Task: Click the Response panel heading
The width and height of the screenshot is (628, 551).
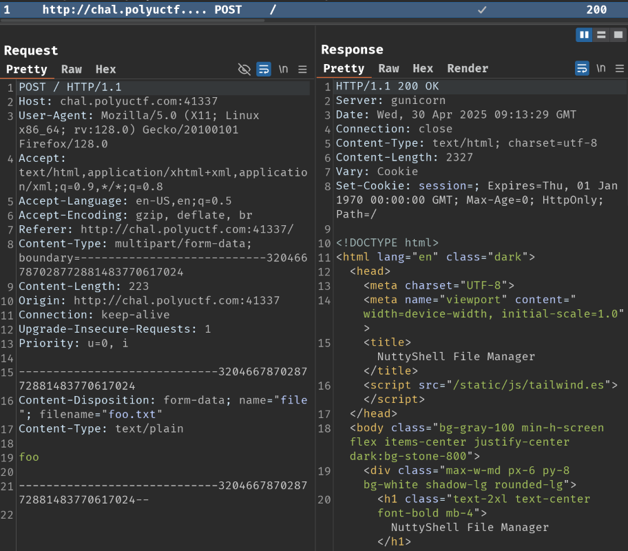Action: click(x=352, y=50)
